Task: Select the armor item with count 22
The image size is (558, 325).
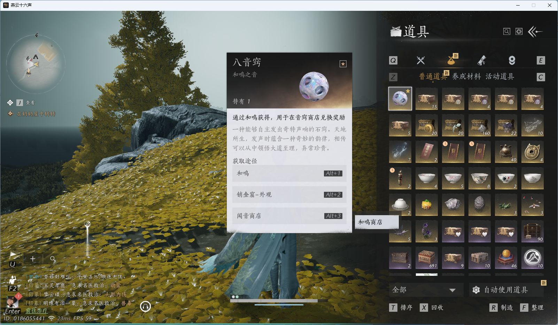Action: 506,125
